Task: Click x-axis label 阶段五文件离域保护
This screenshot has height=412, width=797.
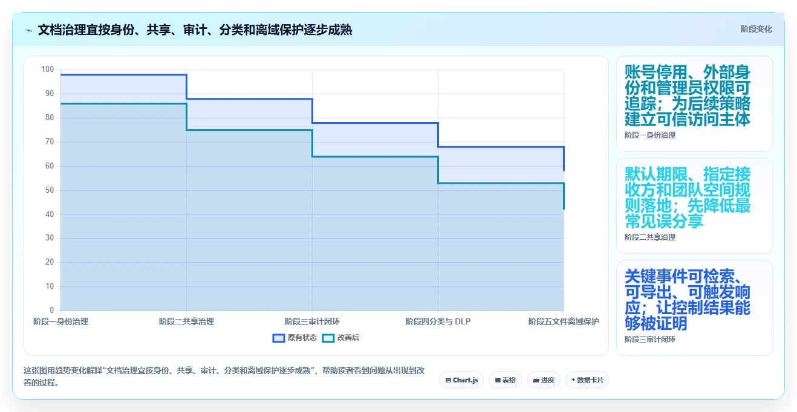Action: click(564, 321)
